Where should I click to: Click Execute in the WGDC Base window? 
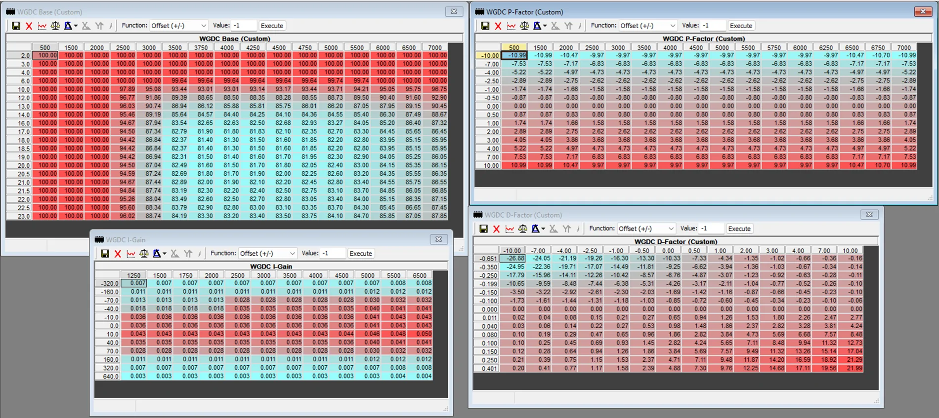[272, 26]
